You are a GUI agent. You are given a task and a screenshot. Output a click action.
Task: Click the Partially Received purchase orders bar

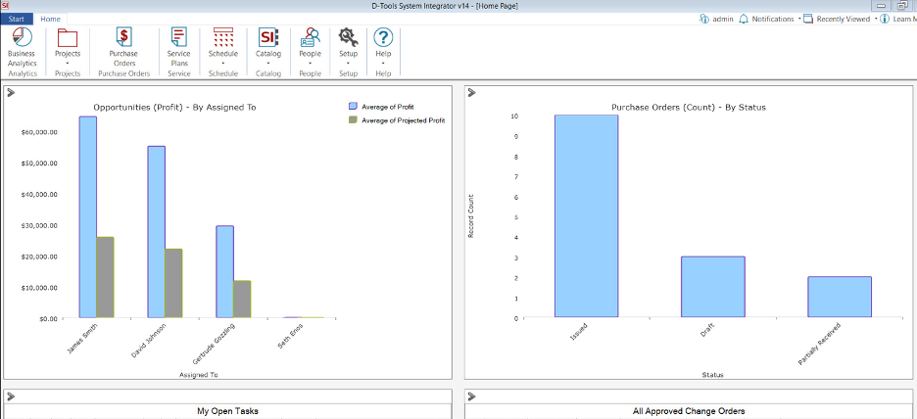(840, 297)
